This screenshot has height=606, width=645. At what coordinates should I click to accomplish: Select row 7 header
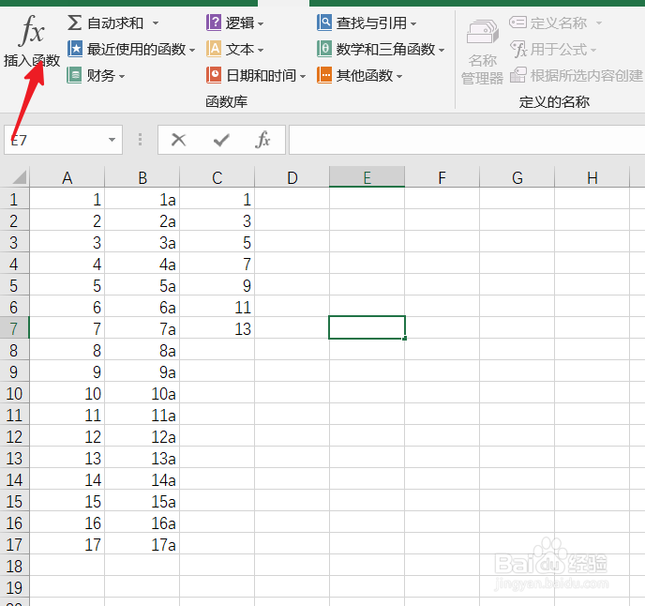coord(14,328)
